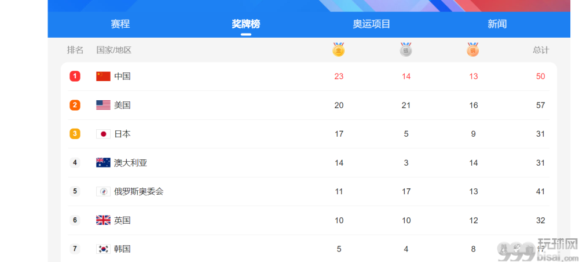The width and height of the screenshot is (579, 262).
Task: Click the Australia flag icon
Action: [x=104, y=163]
